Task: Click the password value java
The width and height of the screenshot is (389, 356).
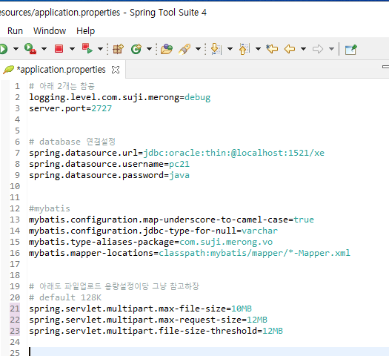Action: point(179,175)
